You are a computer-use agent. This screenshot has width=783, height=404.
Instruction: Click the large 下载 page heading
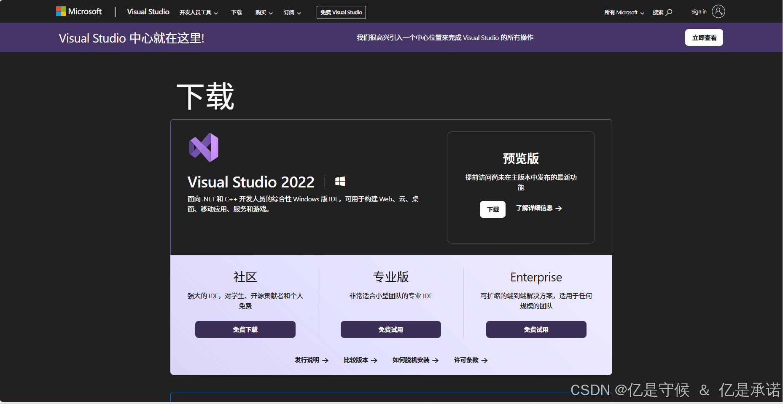point(205,96)
